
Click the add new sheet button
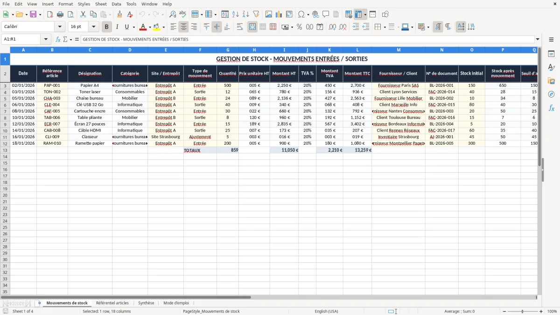39,303
